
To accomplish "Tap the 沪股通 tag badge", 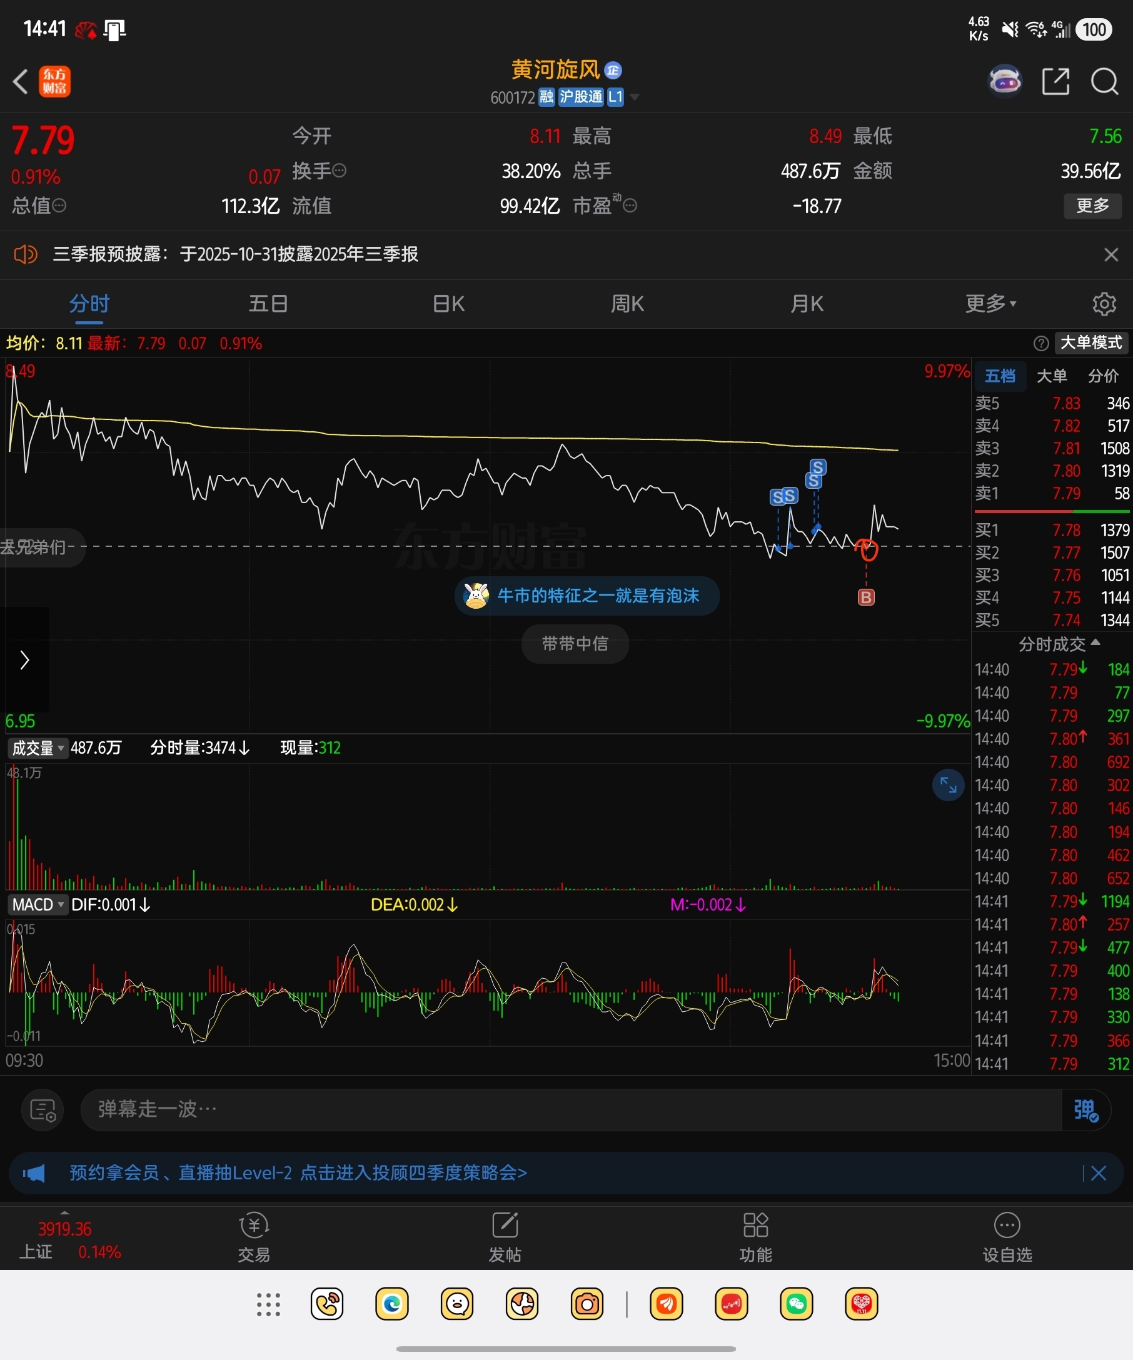I will [x=581, y=97].
